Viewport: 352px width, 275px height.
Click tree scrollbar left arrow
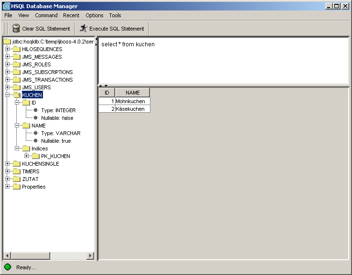pyautogui.click(x=7, y=255)
